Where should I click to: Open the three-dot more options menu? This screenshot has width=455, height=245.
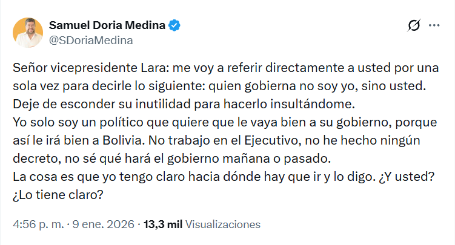click(434, 26)
